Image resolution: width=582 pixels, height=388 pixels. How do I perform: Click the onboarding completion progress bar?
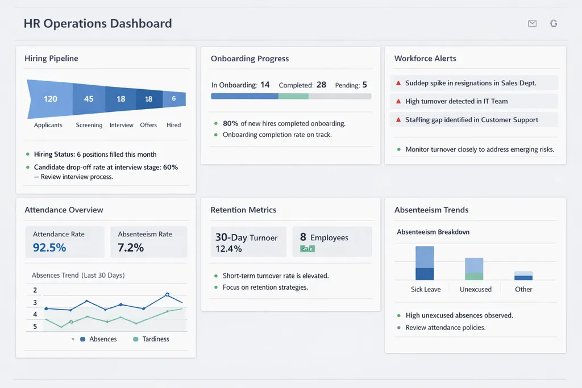tap(291, 96)
